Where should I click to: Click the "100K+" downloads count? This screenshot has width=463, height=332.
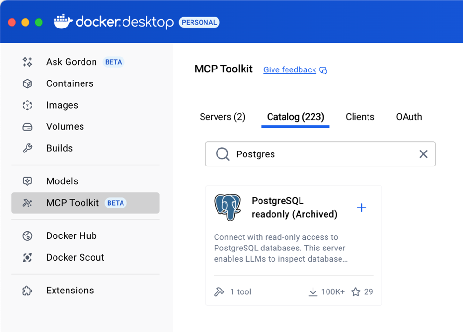333,292
